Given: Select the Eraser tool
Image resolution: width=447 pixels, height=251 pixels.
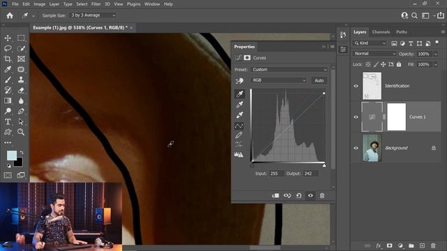Looking at the screenshot, I should (x=21, y=91).
